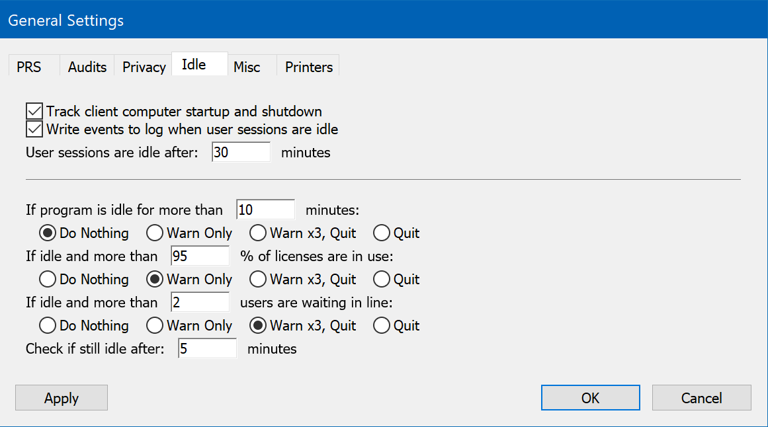Go to the Misc tab
The image size is (768, 427).
coord(247,67)
